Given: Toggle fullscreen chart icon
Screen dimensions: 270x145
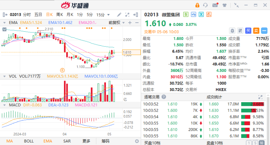Looking at the screenshot, I should [127, 15].
